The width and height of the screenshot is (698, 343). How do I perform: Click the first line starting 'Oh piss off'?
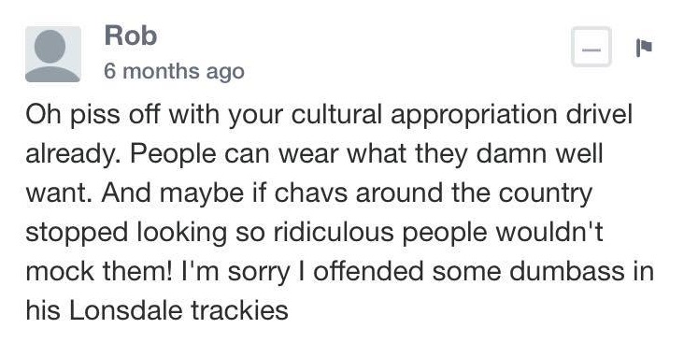[329, 115]
